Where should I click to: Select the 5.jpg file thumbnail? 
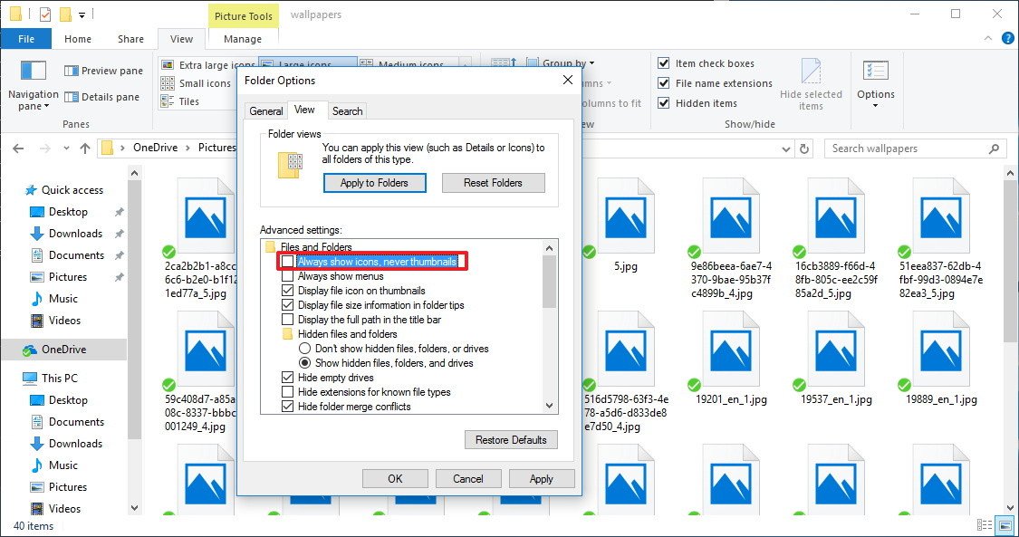click(x=628, y=215)
